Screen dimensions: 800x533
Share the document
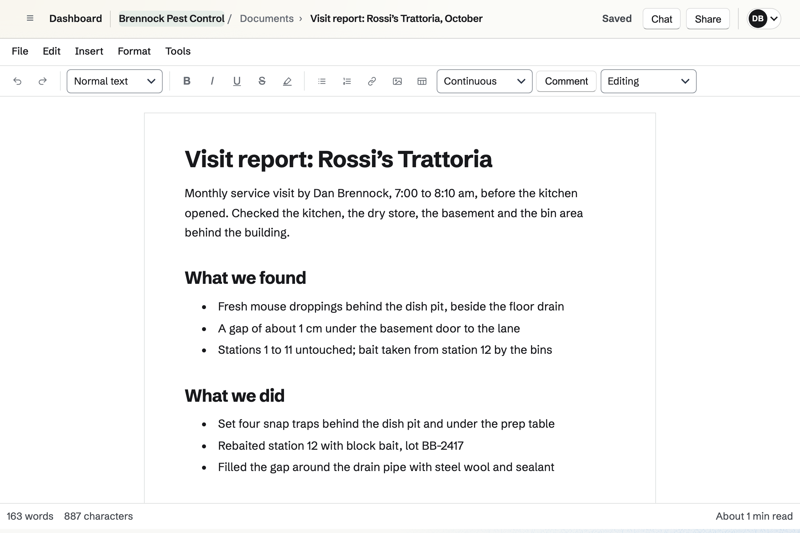point(708,19)
